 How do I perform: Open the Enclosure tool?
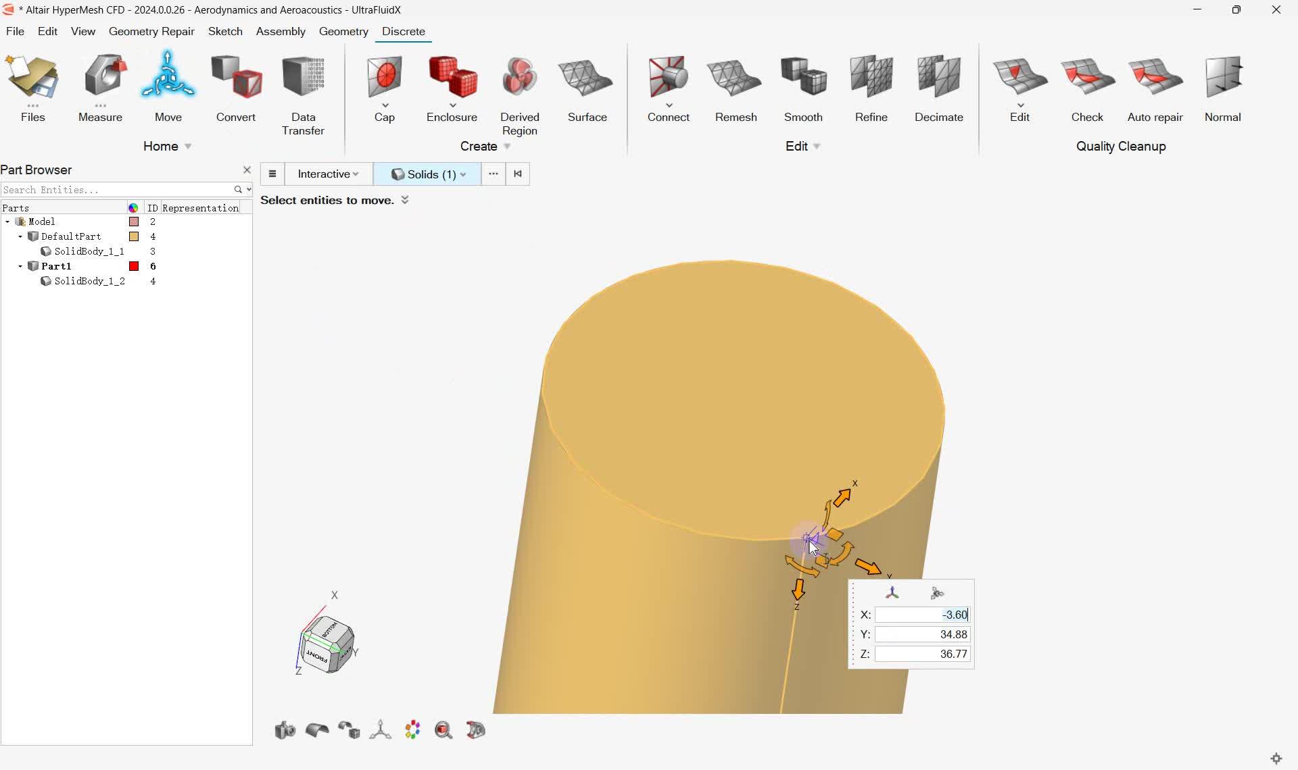pyautogui.click(x=452, y=78)
